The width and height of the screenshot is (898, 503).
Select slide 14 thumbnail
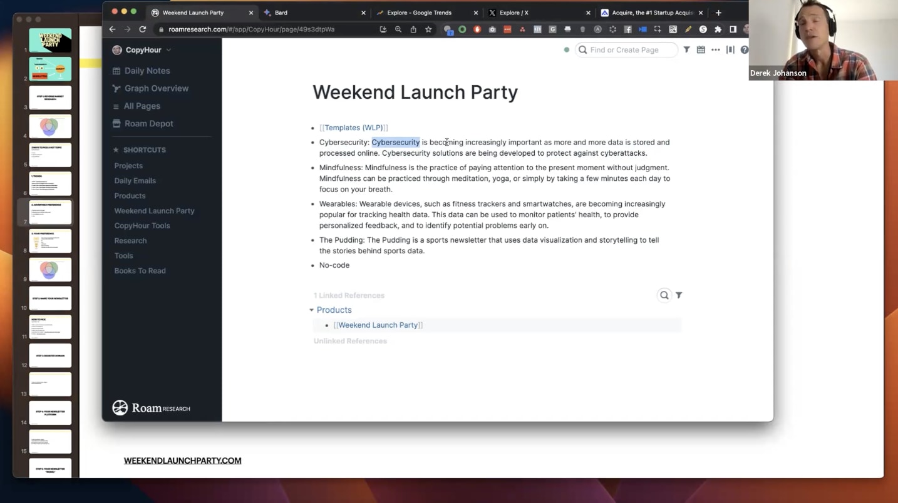click(x=50, y=413)
